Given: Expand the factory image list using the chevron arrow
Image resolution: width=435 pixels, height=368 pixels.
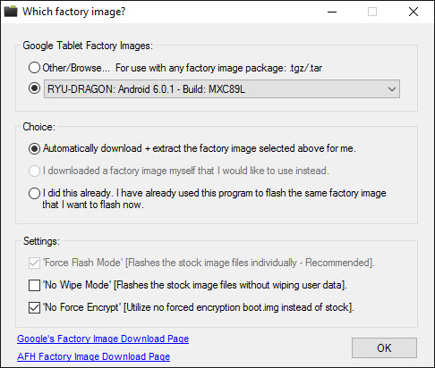Looking at the screenshot, I should 392,89.
